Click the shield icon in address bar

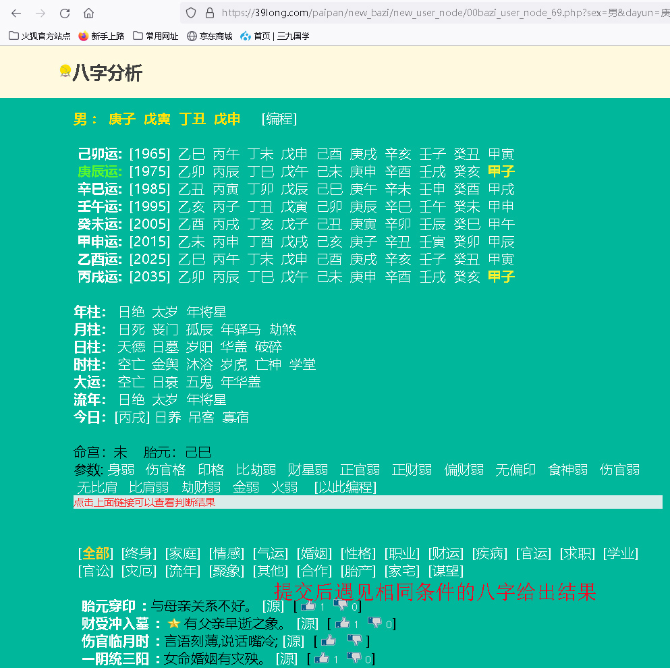coord(191,13)
